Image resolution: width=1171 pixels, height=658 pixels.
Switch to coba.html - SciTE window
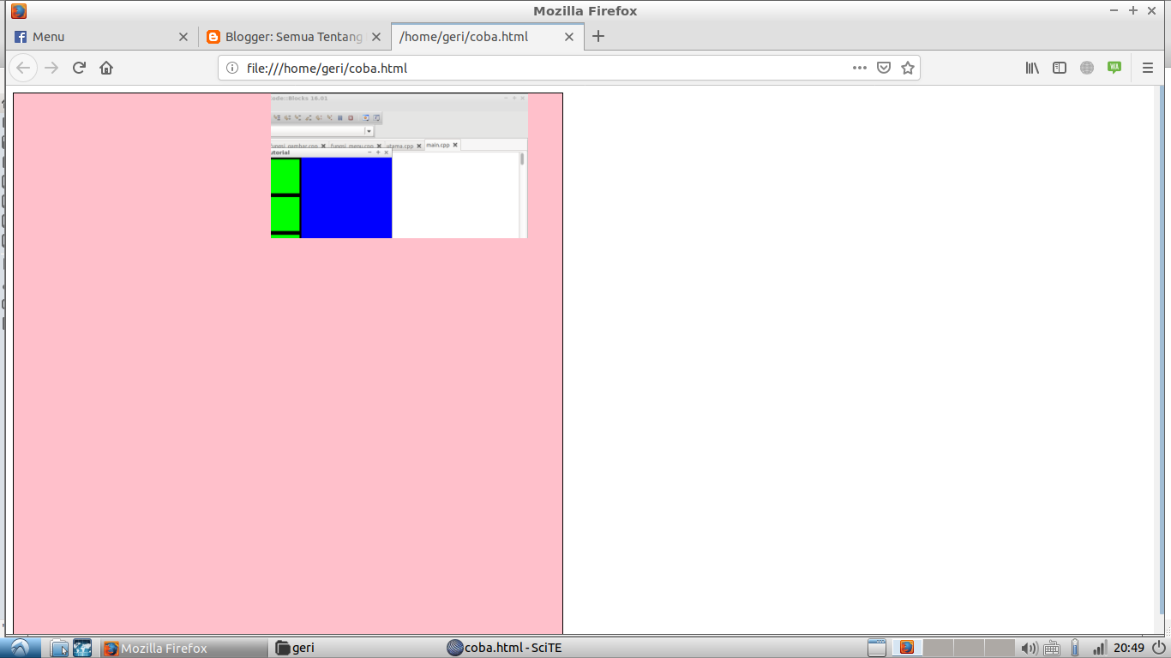[x=529, y=648]
